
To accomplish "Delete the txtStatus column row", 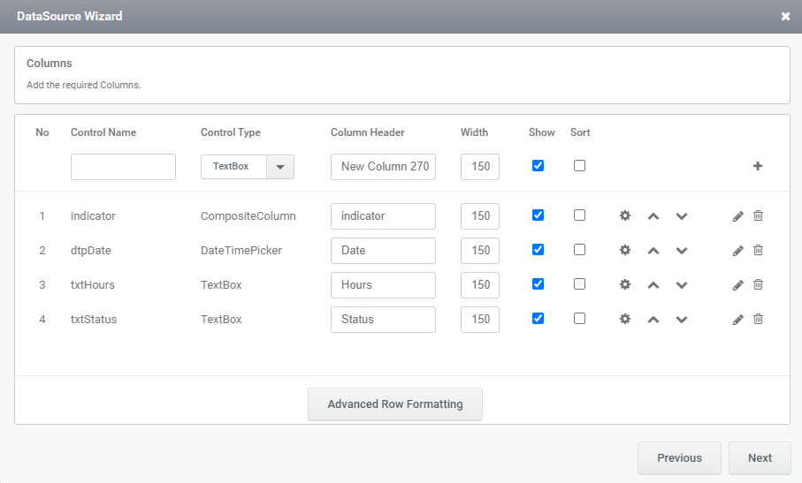I will 758,319.
